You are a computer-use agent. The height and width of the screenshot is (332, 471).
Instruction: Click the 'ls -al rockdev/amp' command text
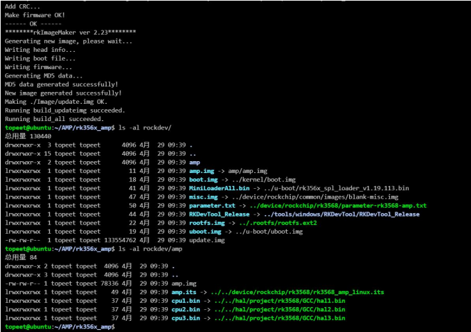pyautogui.click(x=150, y=249)
